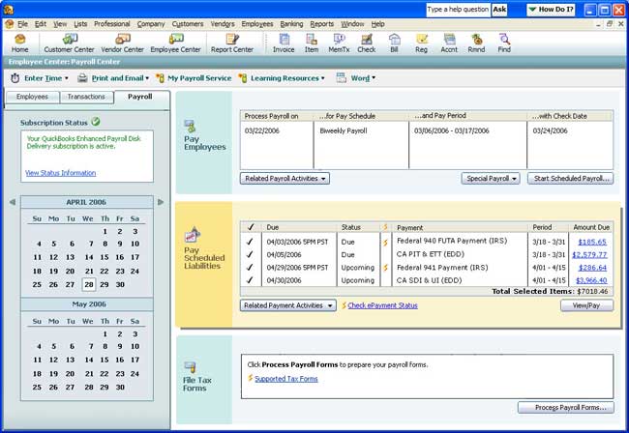Click the My Payroll Service icon

coord(160,78)
